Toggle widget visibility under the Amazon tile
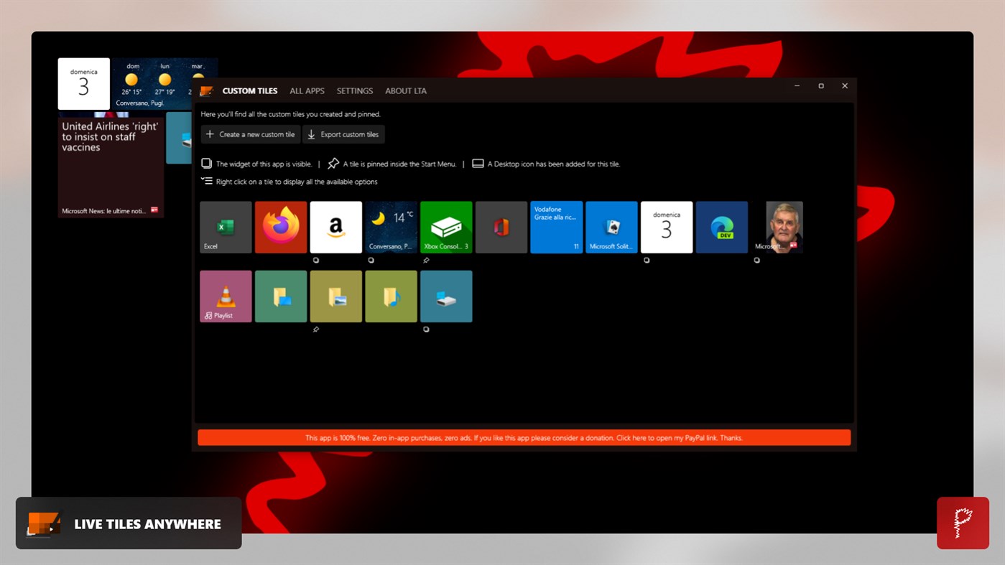Image resolution: width=1005 pixels, height=565 pixels. (316, 260)
